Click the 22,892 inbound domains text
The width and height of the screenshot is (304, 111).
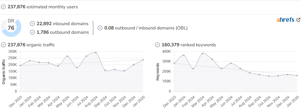point(62,24)
